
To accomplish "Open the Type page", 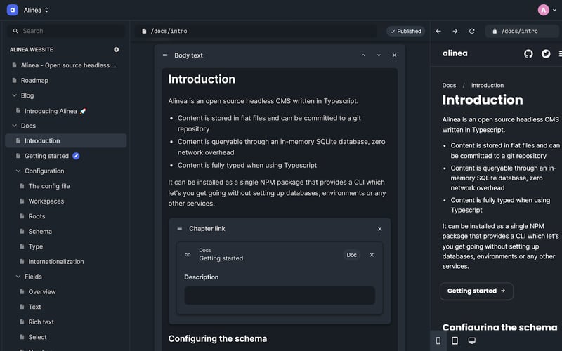I will pos(36,246).
